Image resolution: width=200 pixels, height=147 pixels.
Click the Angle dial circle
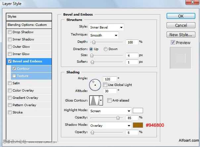[95, 85]
